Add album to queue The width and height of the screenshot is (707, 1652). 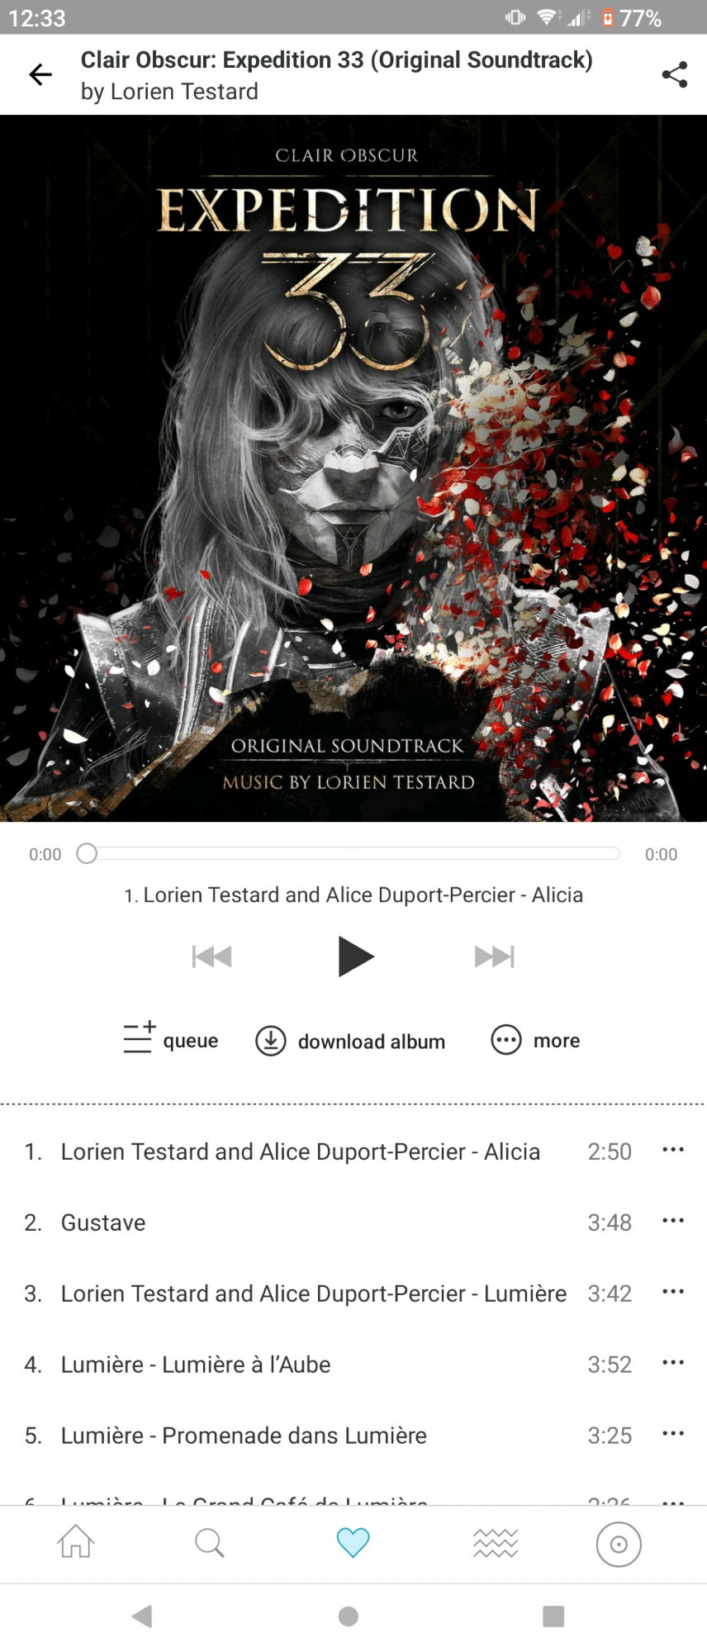(x=170, y=1039)
